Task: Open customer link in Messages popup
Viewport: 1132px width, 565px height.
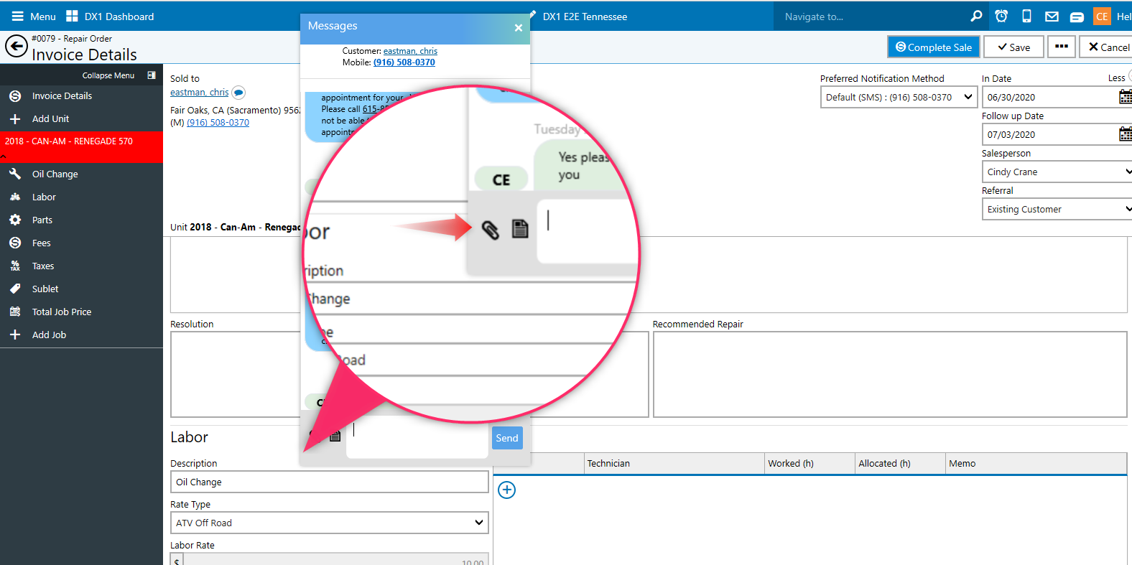Action: click(410, 51)
